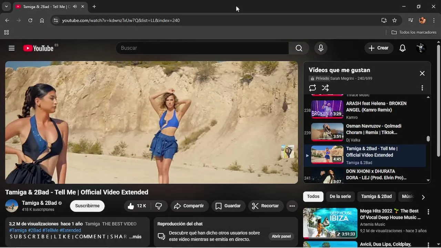Play Osman Navruzov Qolmadi Choram thumbnail
This screenshot has width=441, height=248.
[327, 132]
